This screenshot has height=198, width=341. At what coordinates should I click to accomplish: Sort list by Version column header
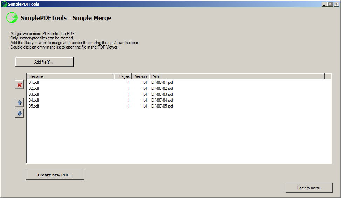pos(141,76)
